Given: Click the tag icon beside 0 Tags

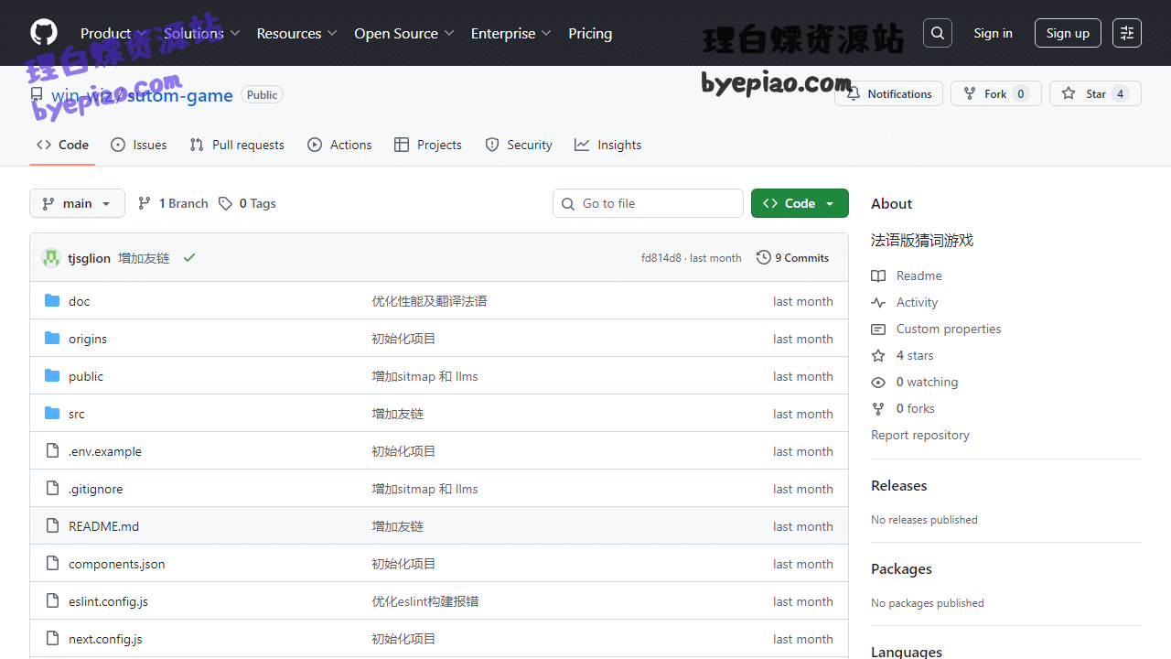Looking at the screenshot, I should pyautogui.click(x=225, y=203).
